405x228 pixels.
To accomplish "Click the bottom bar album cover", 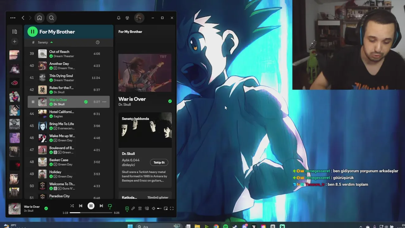I will 15,209.
